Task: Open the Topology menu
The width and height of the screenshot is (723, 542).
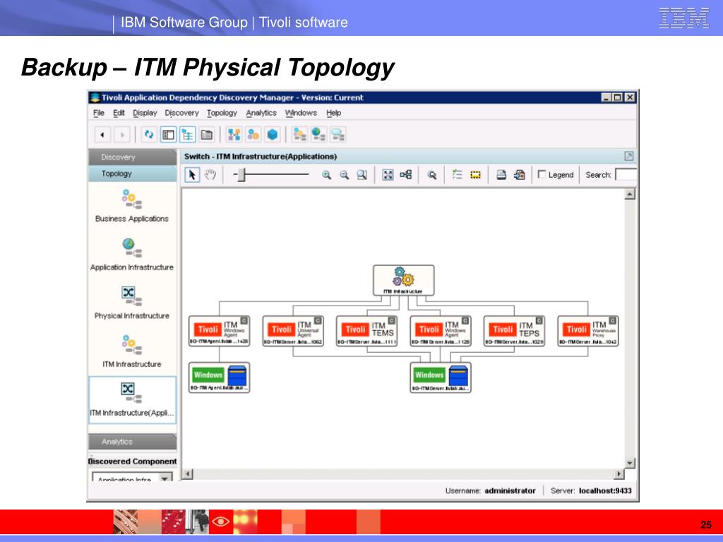Action: coord(222,113)
